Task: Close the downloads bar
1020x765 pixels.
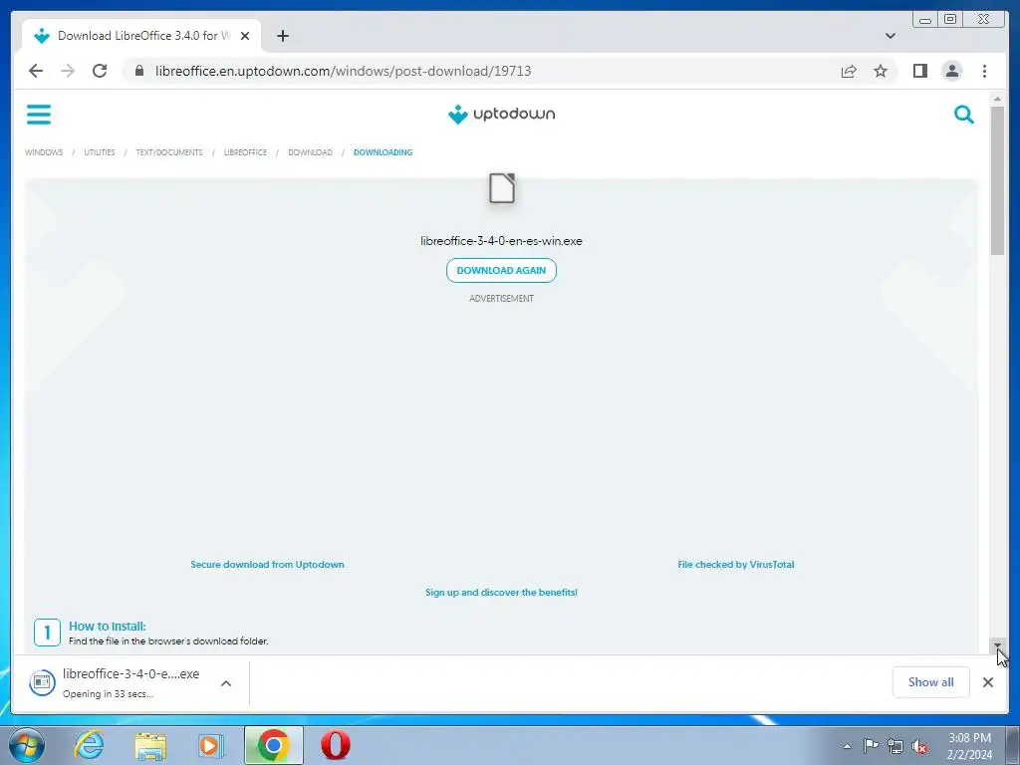Action: point(987,682)
